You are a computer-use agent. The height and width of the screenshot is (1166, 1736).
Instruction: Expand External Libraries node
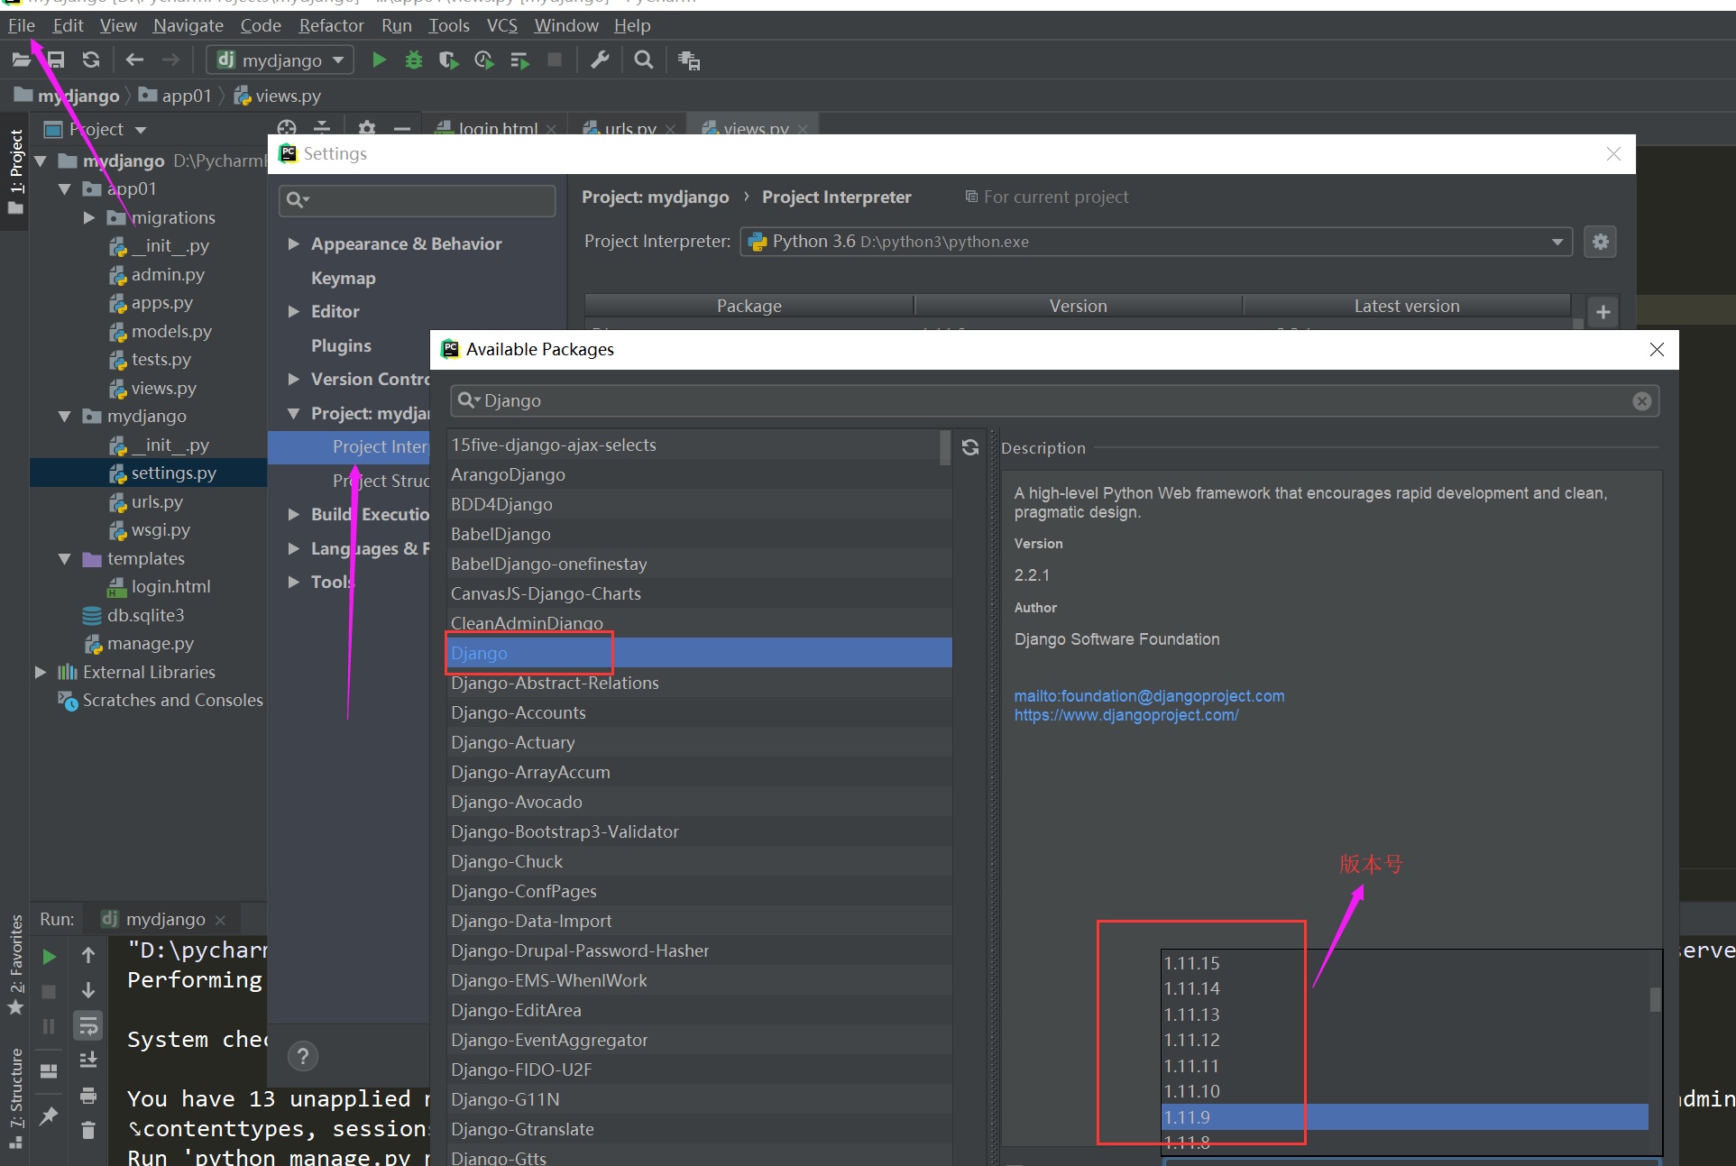[x=41, y=672]
